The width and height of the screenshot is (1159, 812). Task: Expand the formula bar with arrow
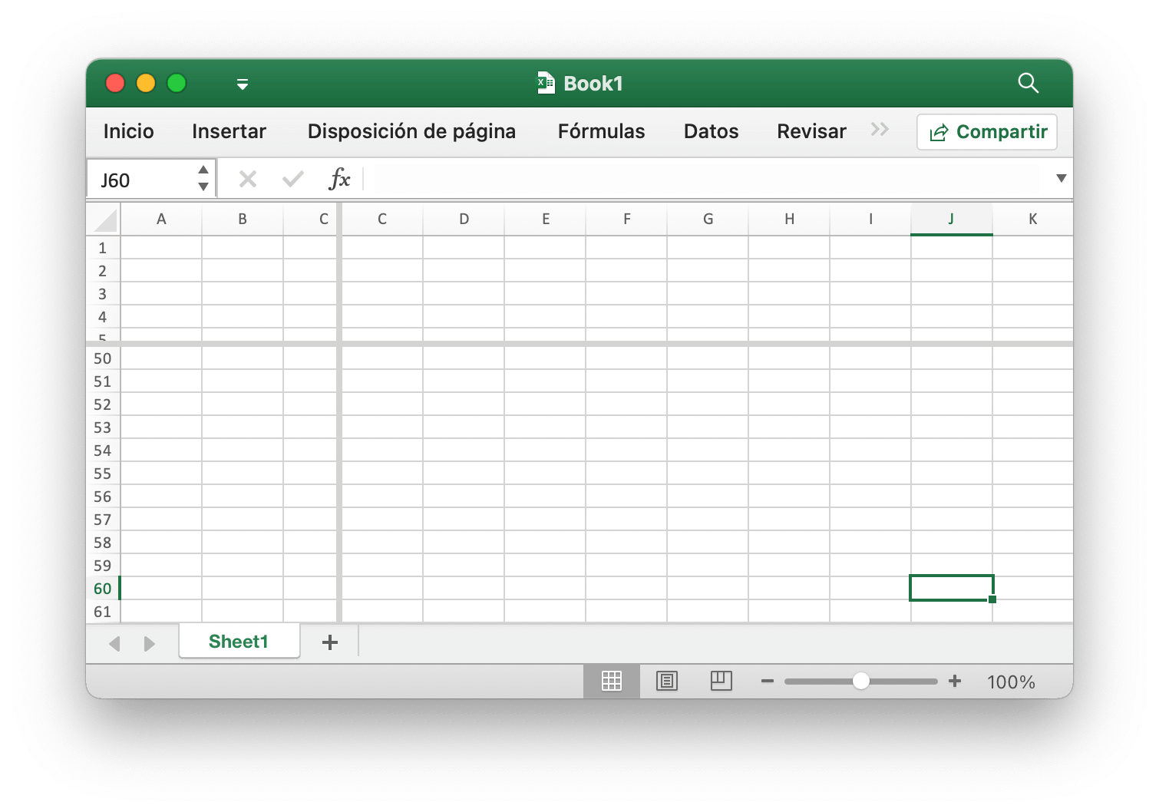(x=1061, y=179)
